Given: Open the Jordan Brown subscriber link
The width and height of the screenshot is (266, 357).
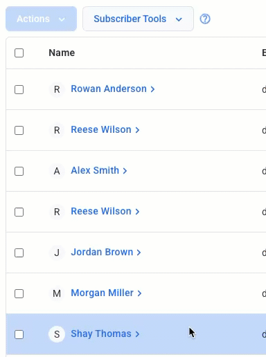Looking at the screenshot, I should tap(102, 252).
